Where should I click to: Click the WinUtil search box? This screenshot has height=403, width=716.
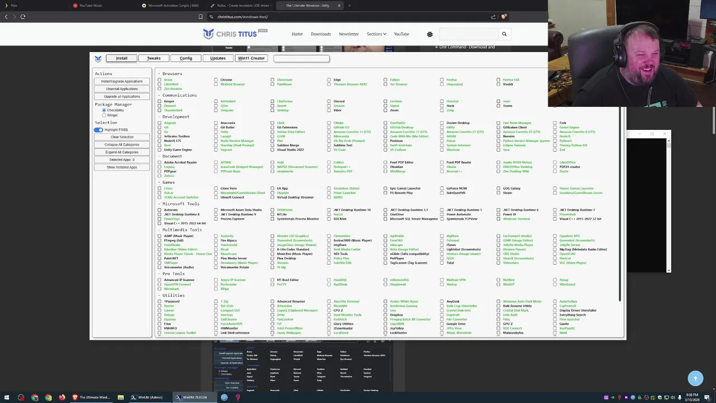click(302, 58)
